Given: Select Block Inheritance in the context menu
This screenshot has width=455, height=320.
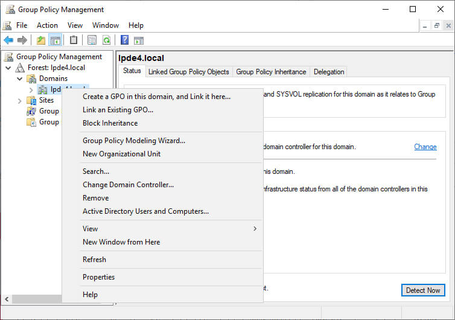Looking at the screenshot, I should pyautogui.click(x=163, y=123).
